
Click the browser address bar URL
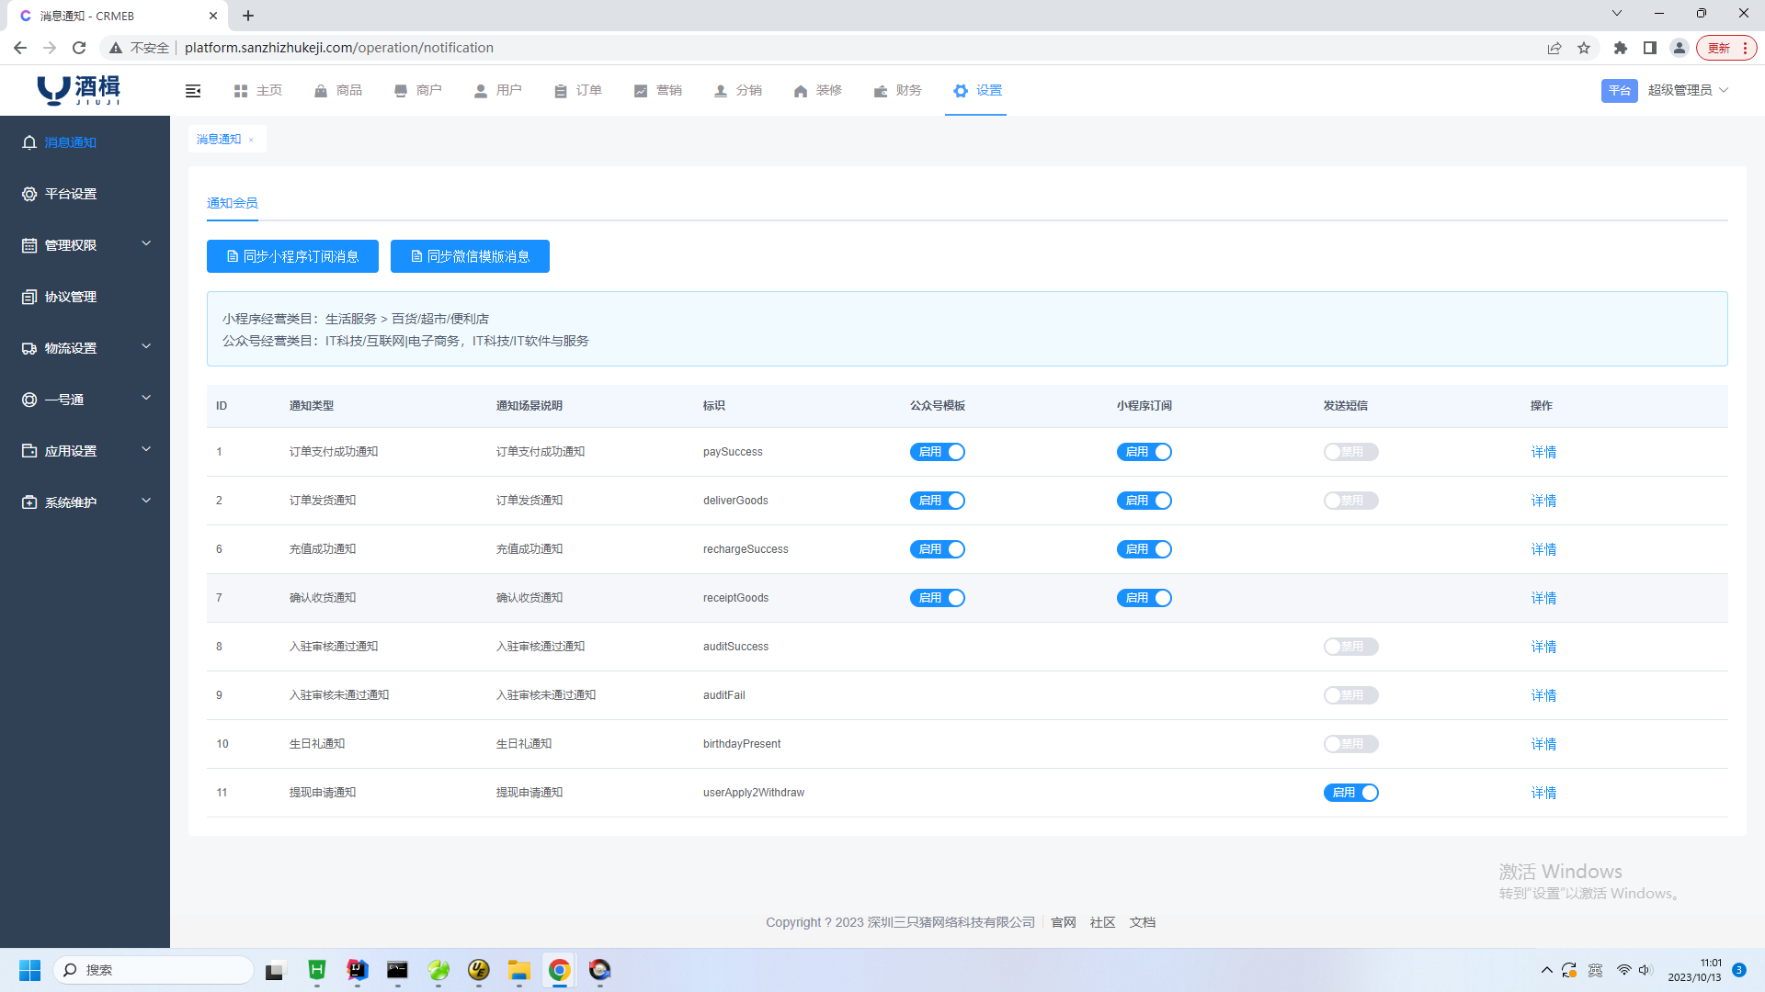click(x=339, y=48)
